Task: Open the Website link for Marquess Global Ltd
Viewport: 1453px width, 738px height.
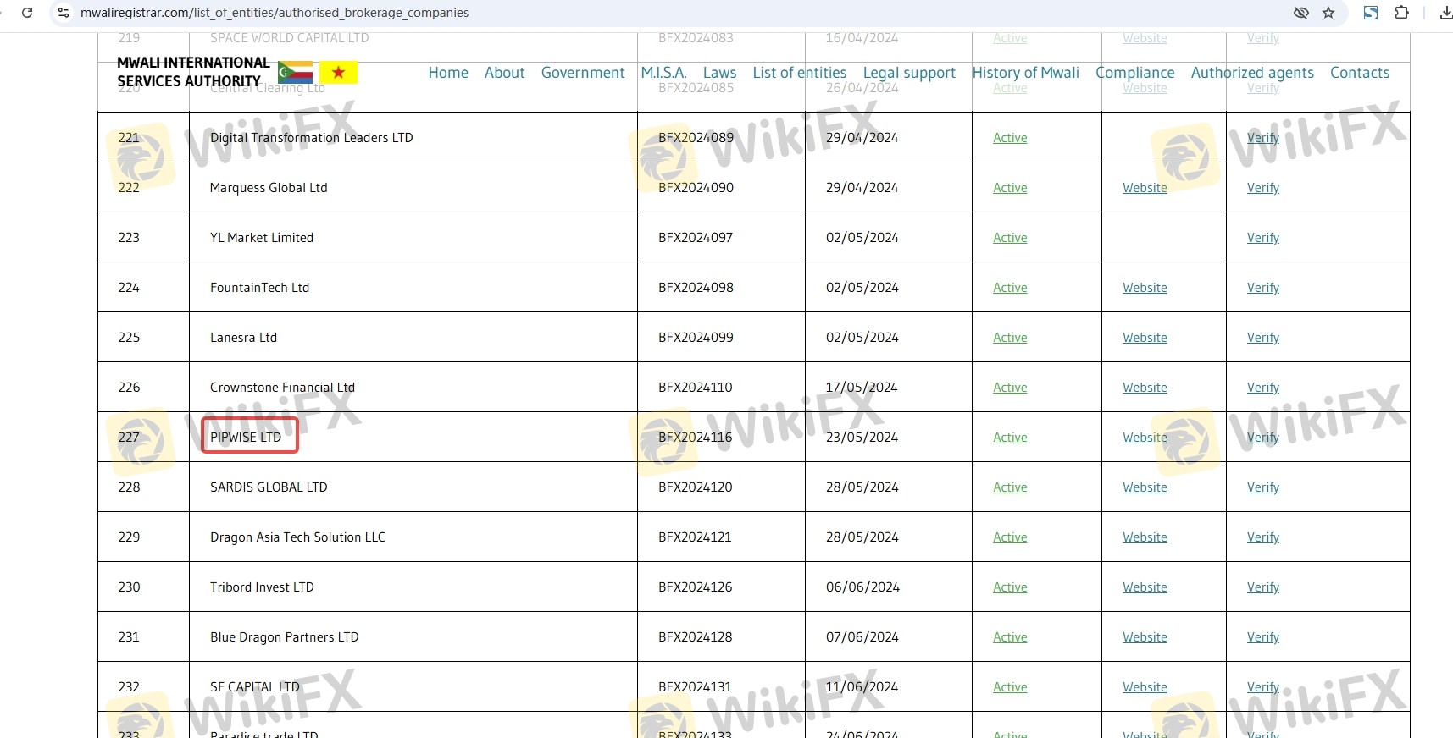Action: point(1145,188)
